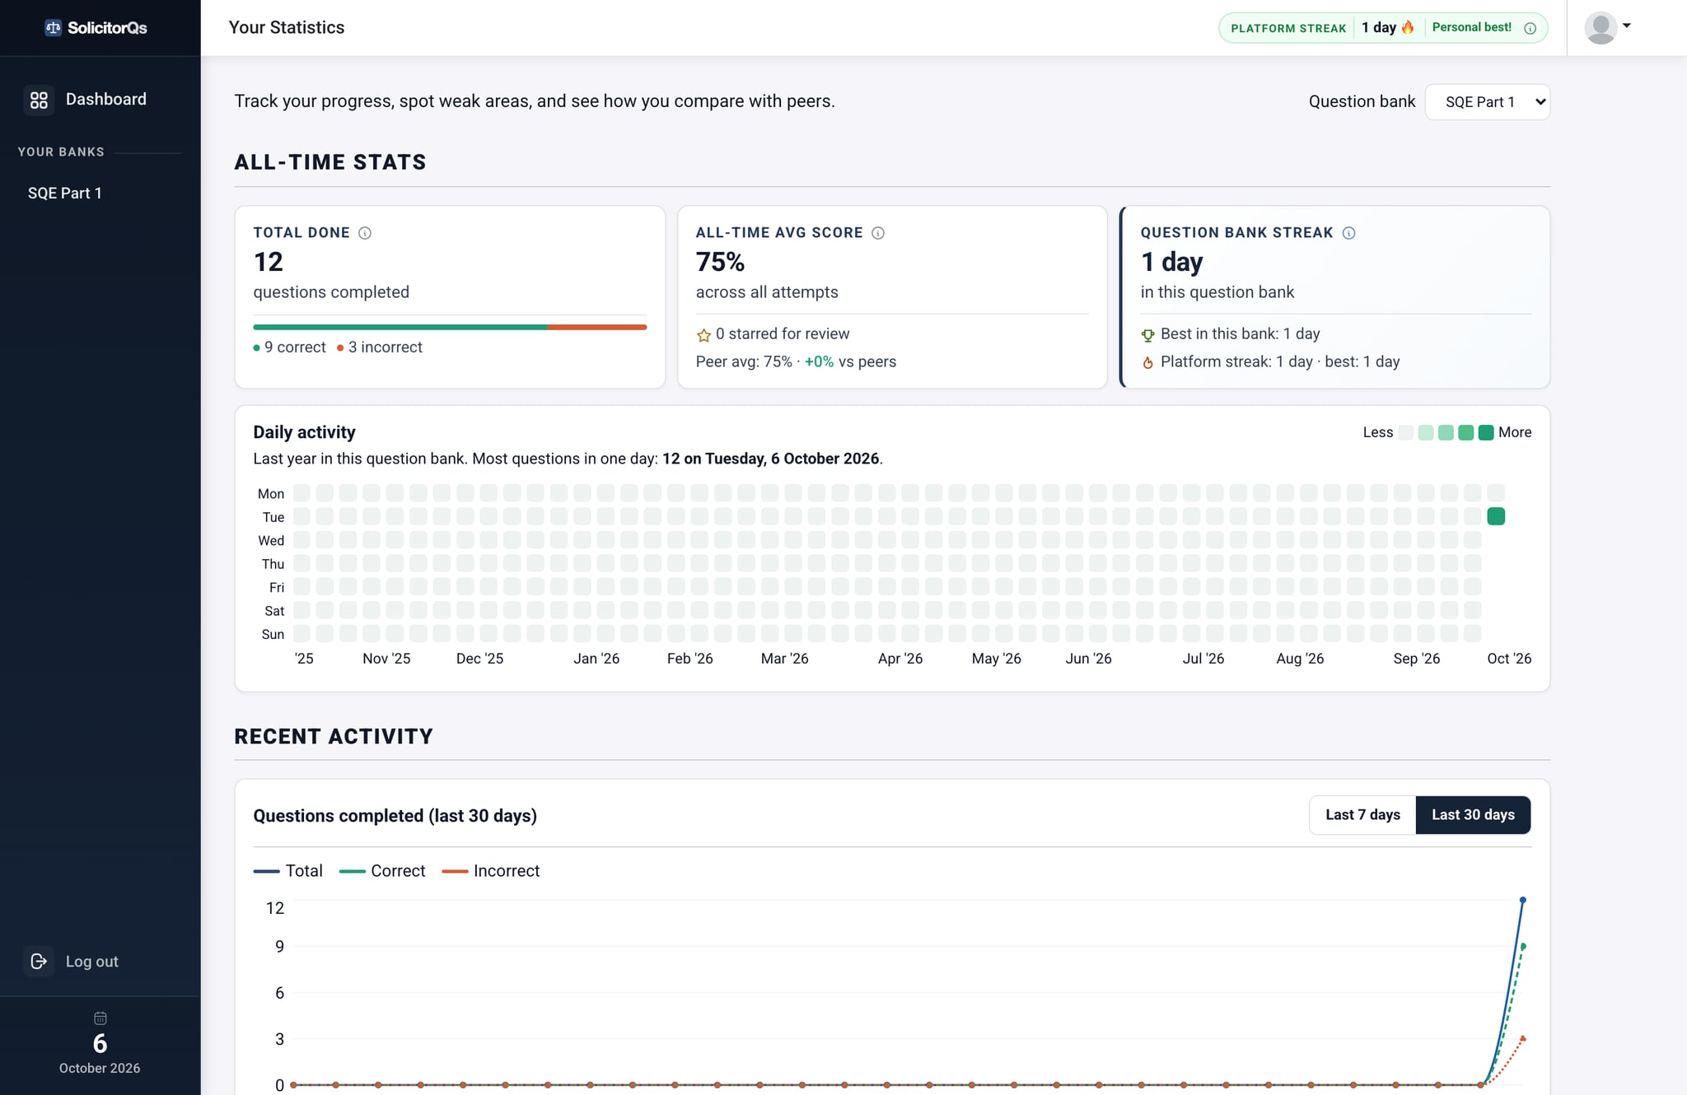Toggle the Correct series legend

(x=382, y=871)
